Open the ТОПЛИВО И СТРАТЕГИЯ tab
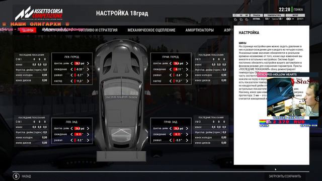Viewport: 322px width, 181px height. click(x=98, y=30)
